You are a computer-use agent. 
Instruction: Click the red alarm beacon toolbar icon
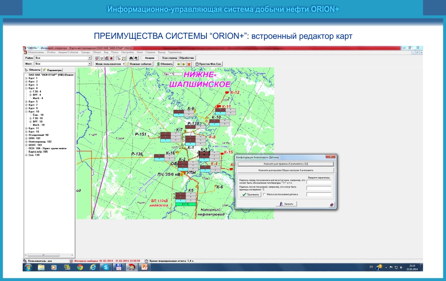pyautogui.click(x=111, y=58)
